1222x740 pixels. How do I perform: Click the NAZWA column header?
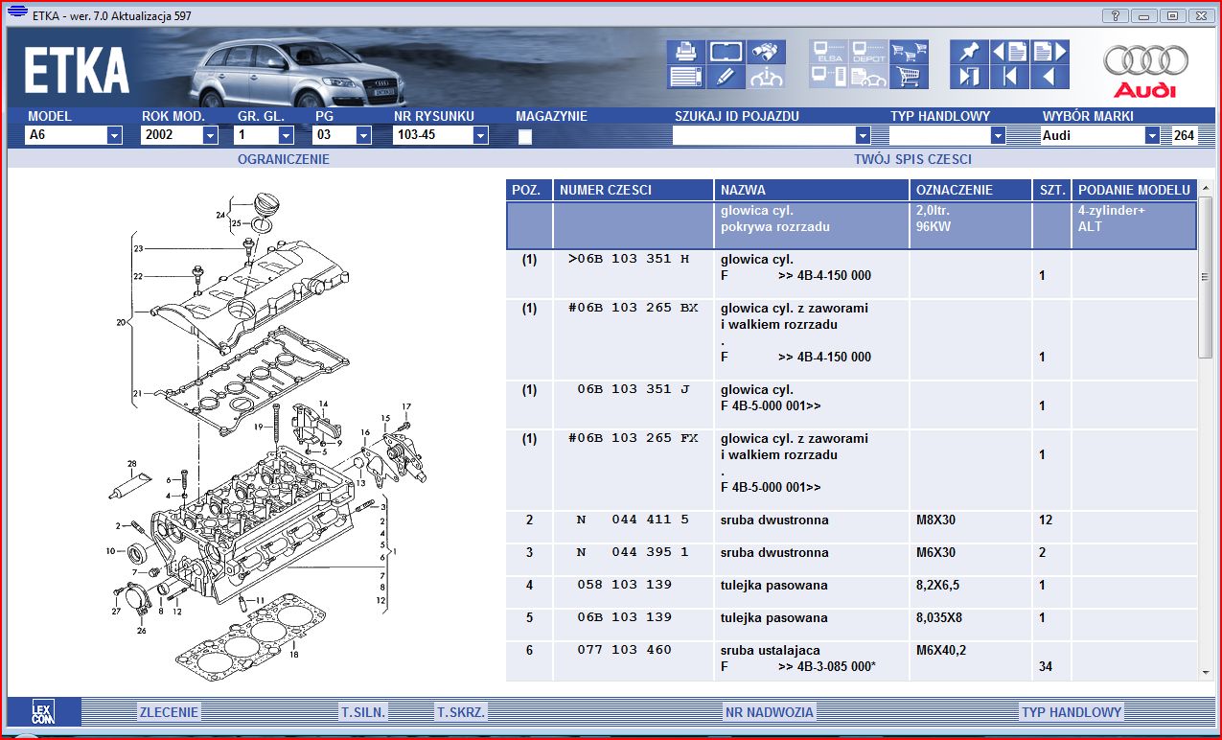(812, 190)
